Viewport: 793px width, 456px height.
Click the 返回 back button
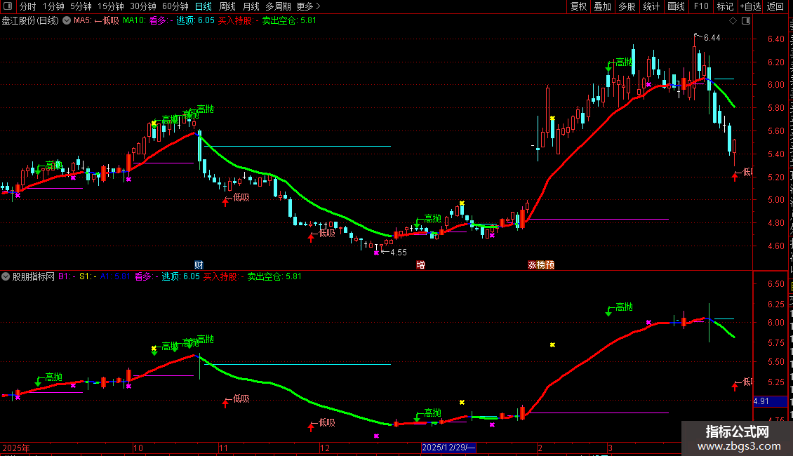point(775,6)
